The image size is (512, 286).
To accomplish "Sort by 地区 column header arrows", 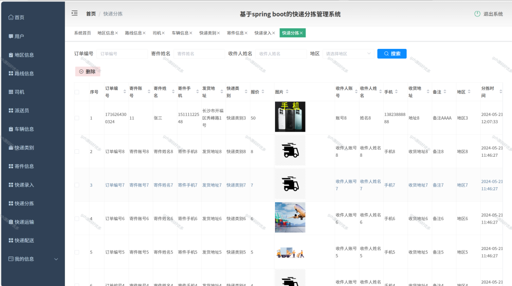I will 469,92.
